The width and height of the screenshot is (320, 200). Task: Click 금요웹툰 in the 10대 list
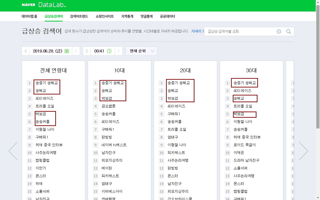[108, 106]
